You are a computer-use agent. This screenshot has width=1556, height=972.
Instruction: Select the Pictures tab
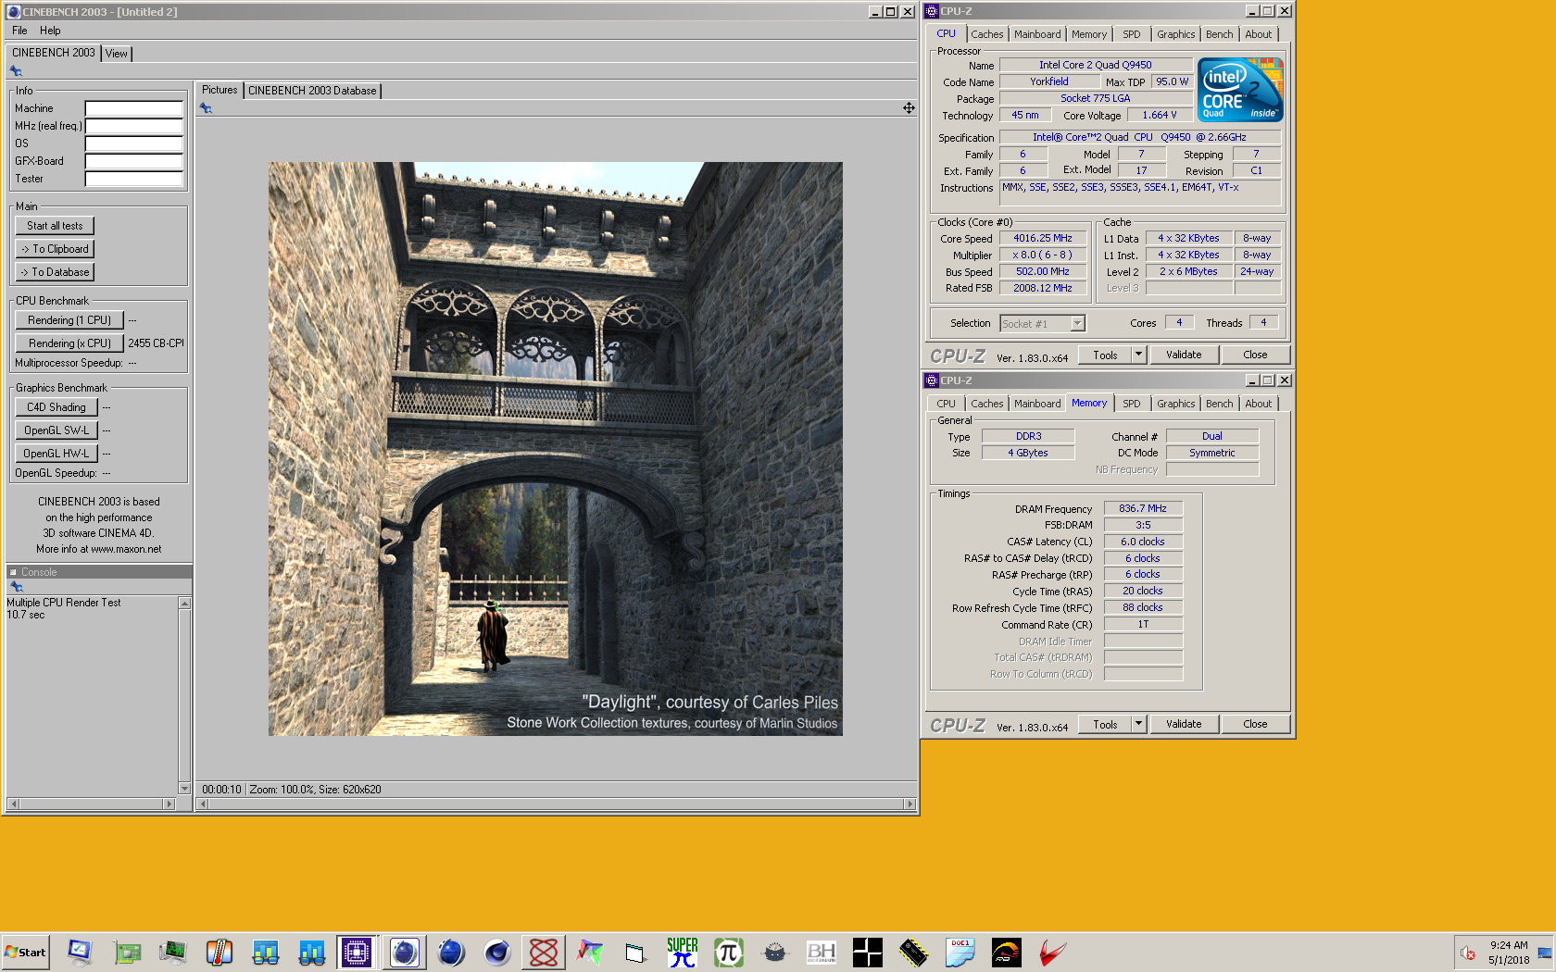(220, 90)
